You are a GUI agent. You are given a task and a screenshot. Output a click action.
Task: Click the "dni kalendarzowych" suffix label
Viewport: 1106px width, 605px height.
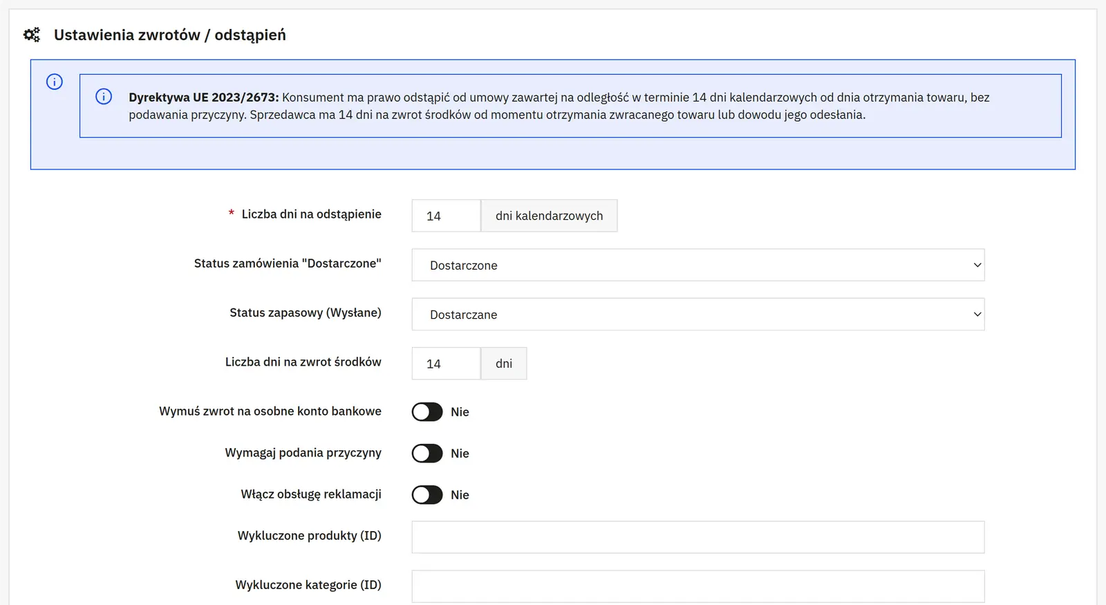coord(549,216)
